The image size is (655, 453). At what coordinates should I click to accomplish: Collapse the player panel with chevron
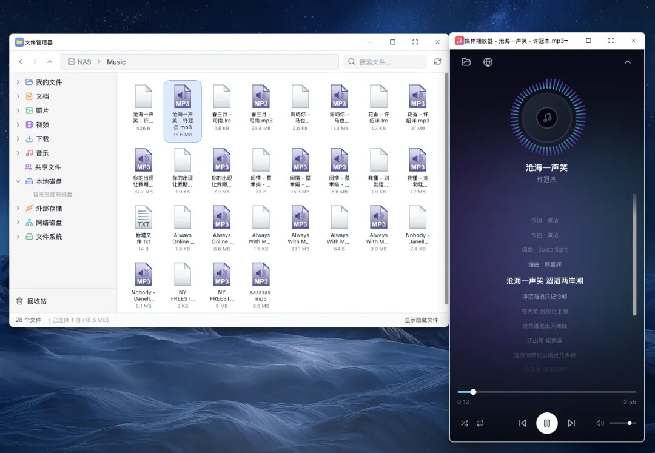[x=627, y=62]
